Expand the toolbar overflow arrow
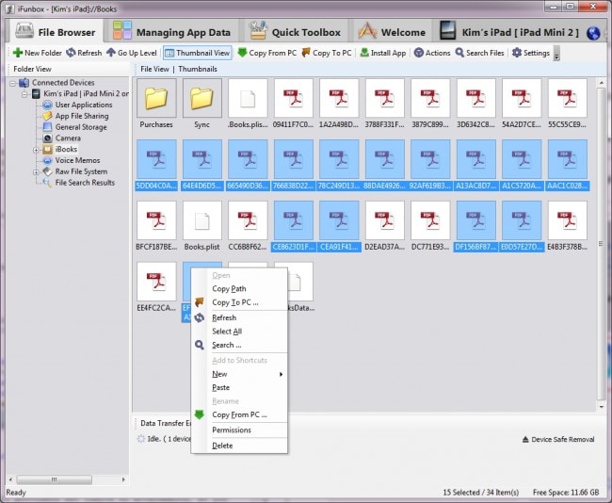612x503 pixels. point(557,54)
